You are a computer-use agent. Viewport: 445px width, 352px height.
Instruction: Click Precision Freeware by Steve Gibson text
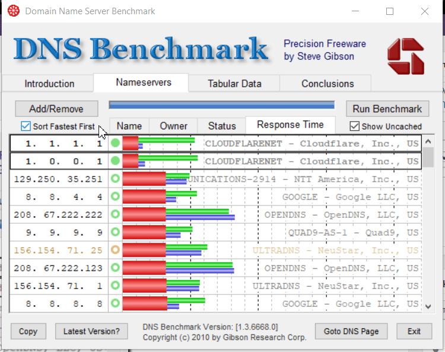325,50
